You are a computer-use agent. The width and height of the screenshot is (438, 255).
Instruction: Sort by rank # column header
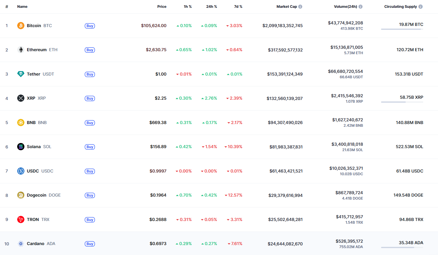(x=7, y=7)
